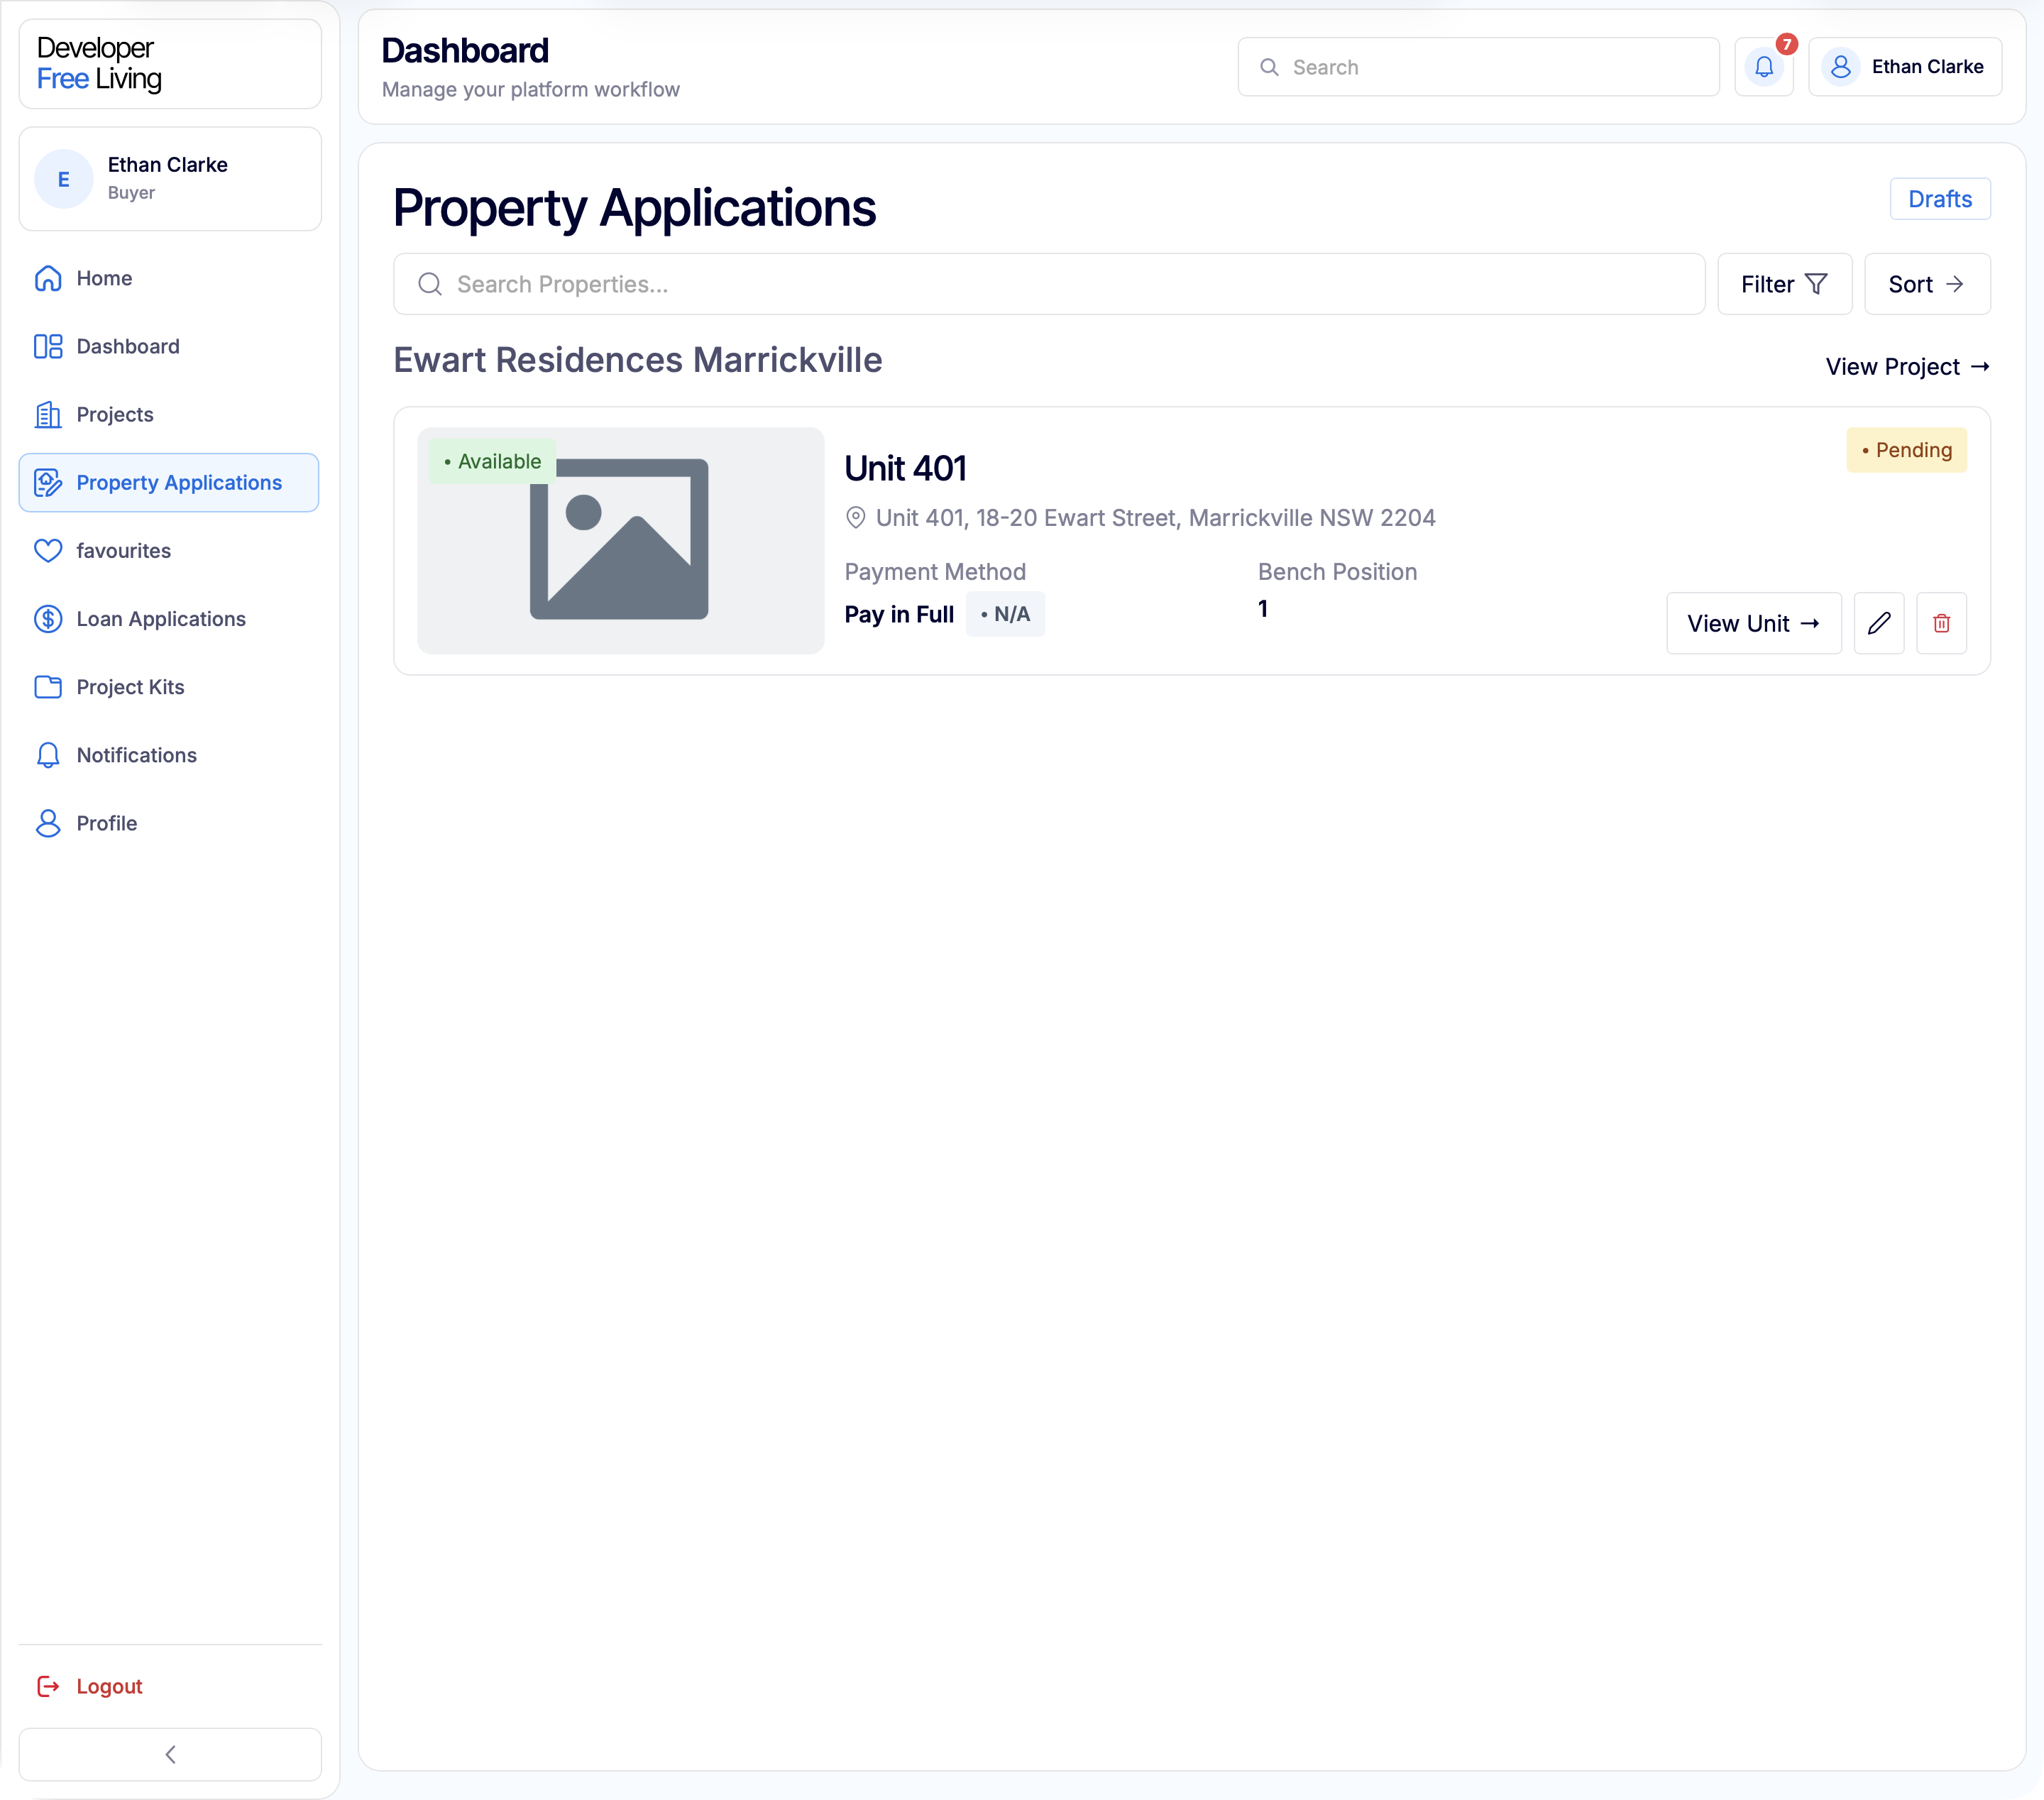Click the Property Applications sidebar icon
The width and height of the screenshot is (2044, 1800).
pyautogui.click(x=48, y=482)
